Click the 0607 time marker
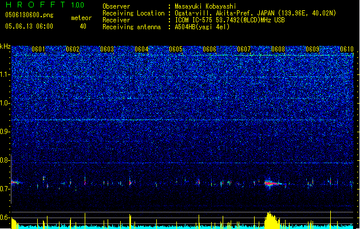 tap(244, 49)
